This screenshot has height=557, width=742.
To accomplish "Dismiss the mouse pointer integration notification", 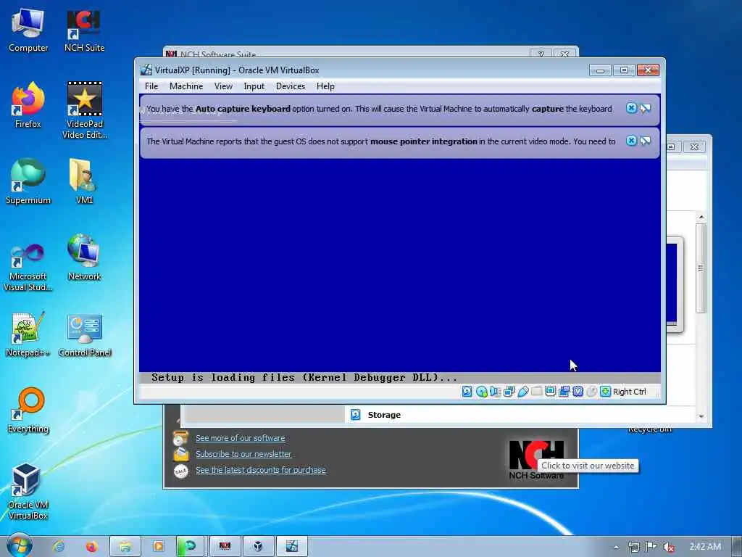I will [631, 141].
